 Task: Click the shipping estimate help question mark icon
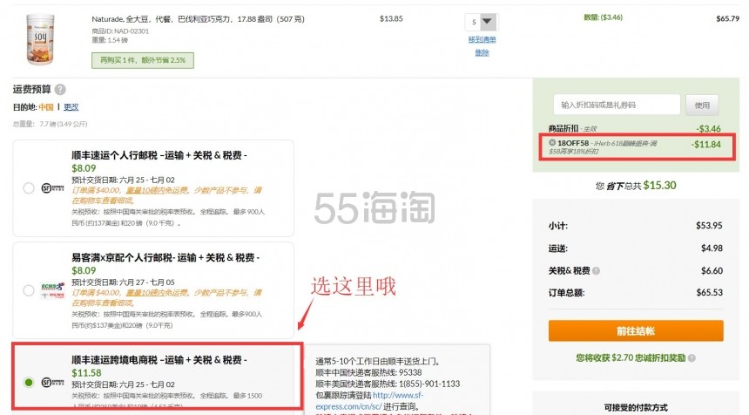point(60,90)
